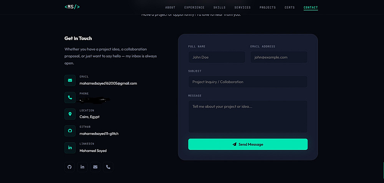Click the phone handset icon beside Phone
384x183 pixels.
point(70,98)
